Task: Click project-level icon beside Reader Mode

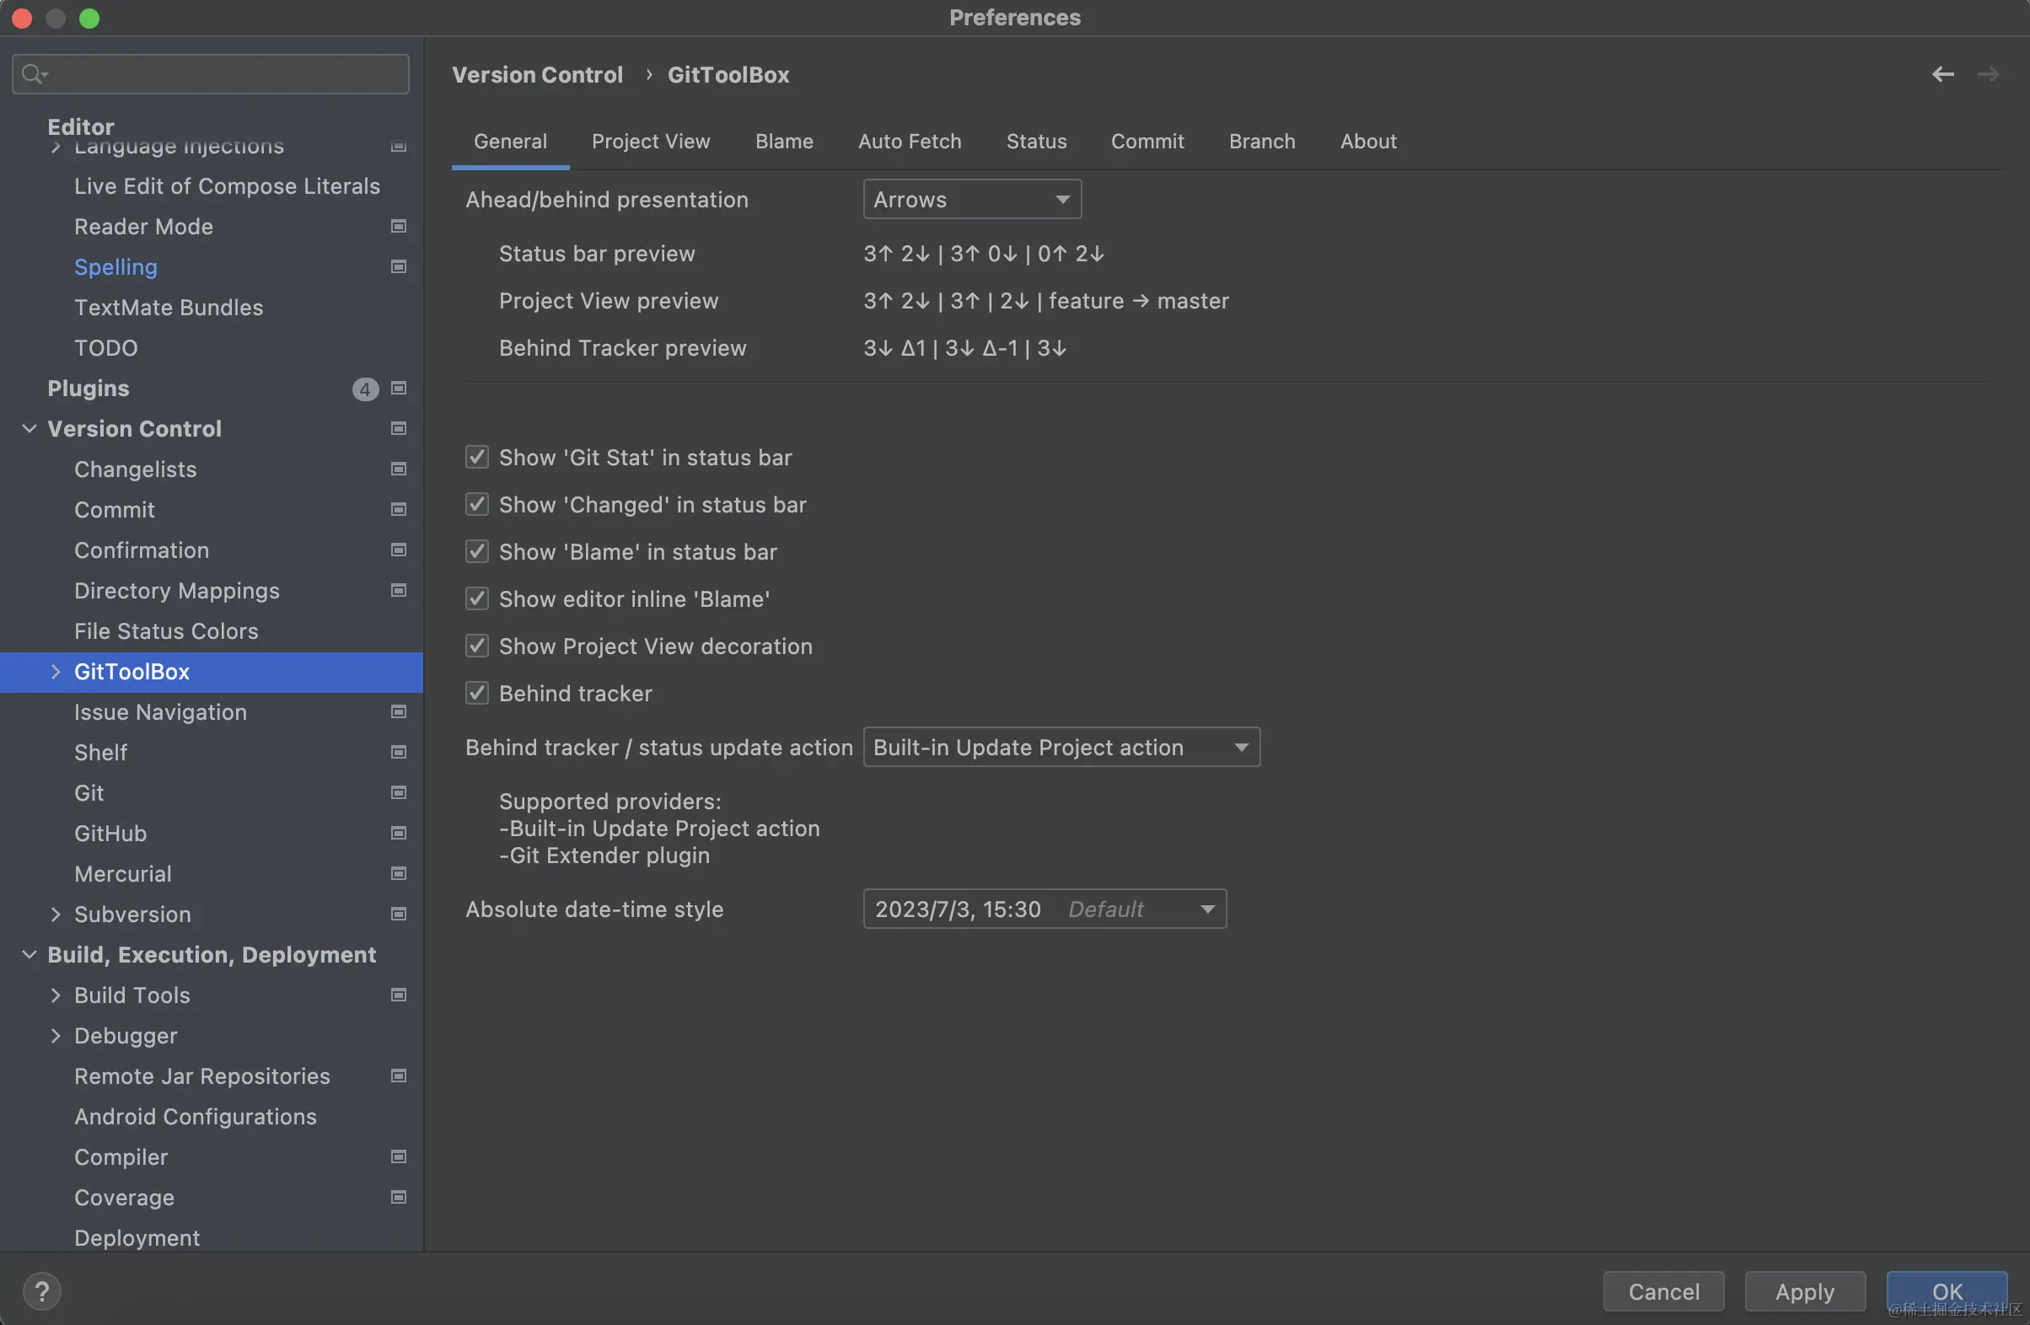Action: (x=398, y=227)
